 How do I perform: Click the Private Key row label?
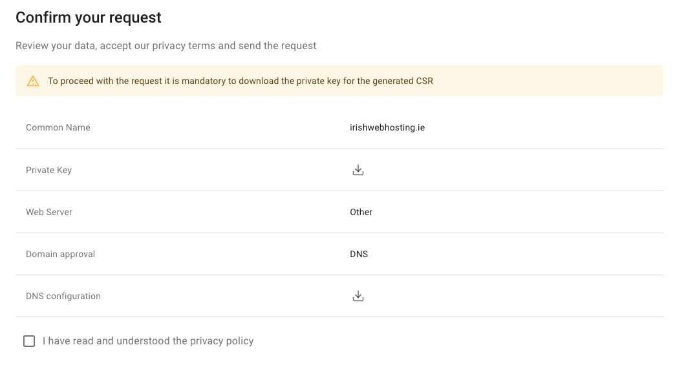[x=48, y=170]
